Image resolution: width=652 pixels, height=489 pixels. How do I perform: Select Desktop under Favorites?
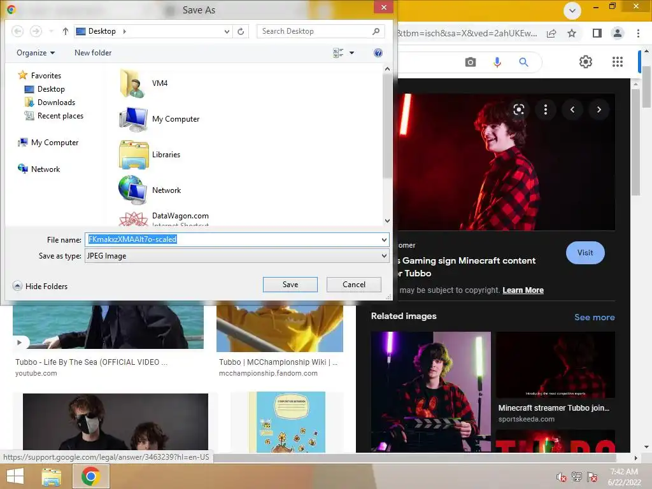pos(45,89)
